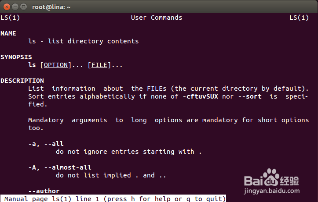
Task: Close the root@lina terminal window
Action: [6, 6]
